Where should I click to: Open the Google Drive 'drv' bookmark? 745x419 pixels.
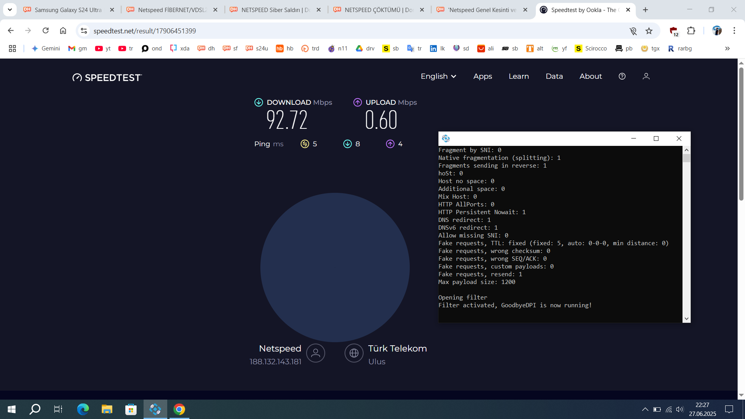coord(365,48)
